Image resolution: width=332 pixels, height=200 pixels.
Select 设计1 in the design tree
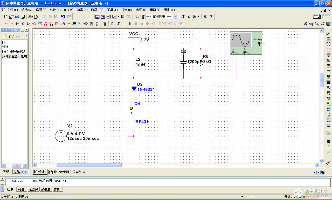(6, 47)
